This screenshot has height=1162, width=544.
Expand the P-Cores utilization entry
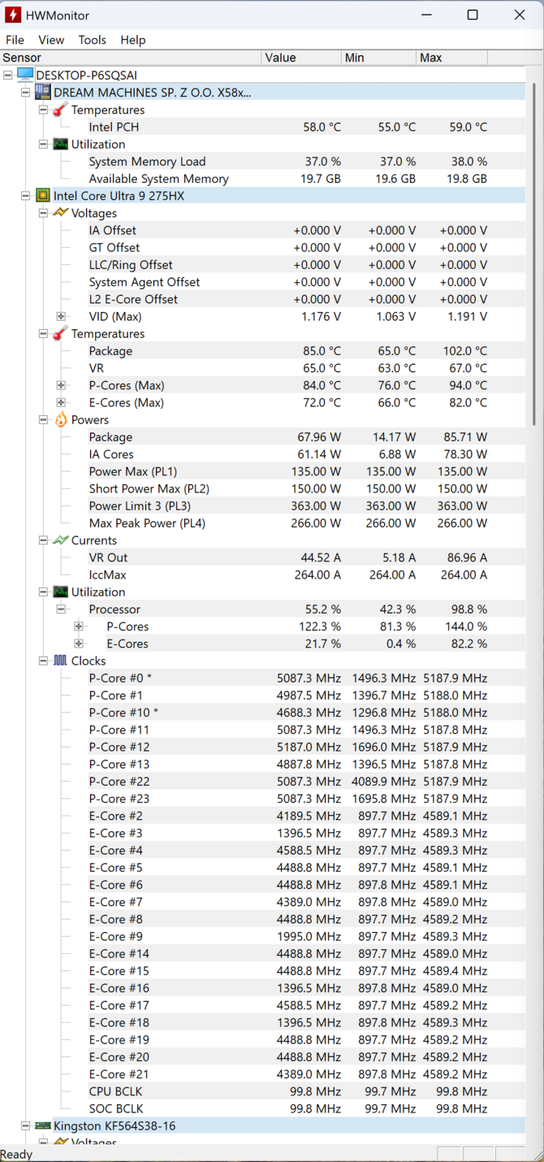[x=79, y=627]
